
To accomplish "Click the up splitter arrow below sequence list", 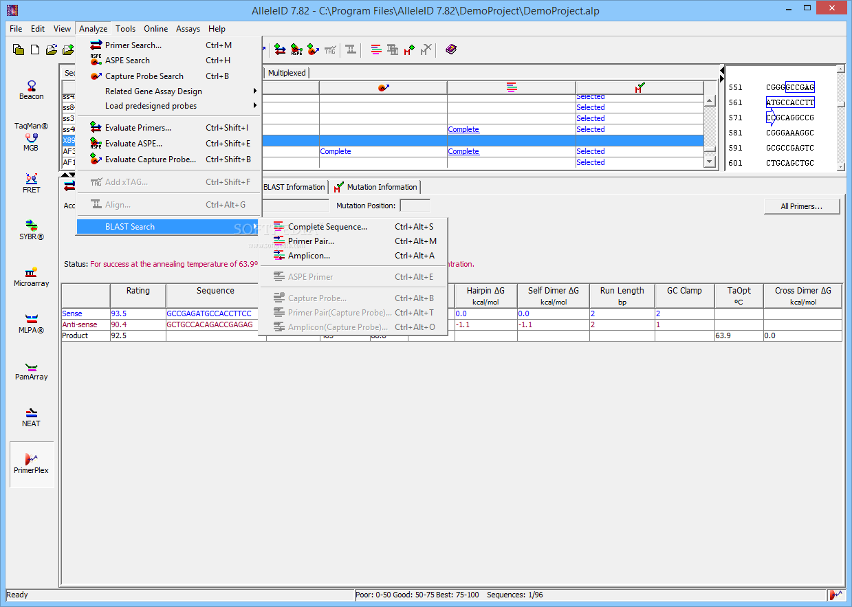I will pos(65,175).
